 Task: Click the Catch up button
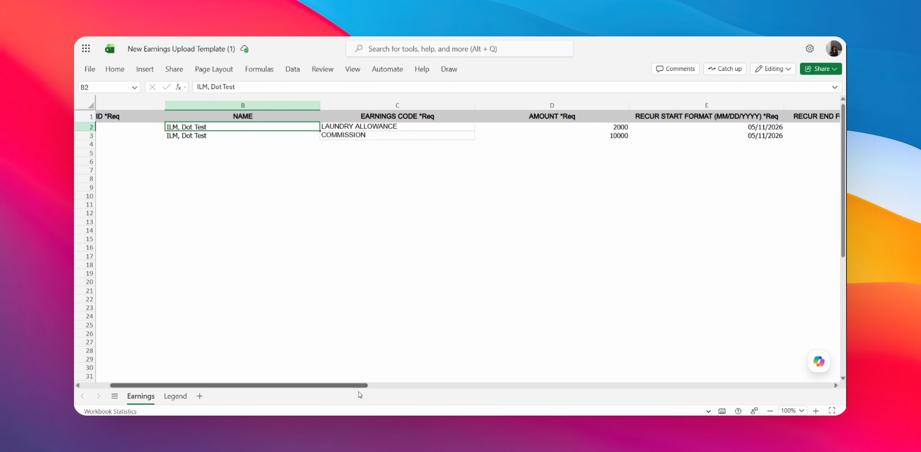725,69
